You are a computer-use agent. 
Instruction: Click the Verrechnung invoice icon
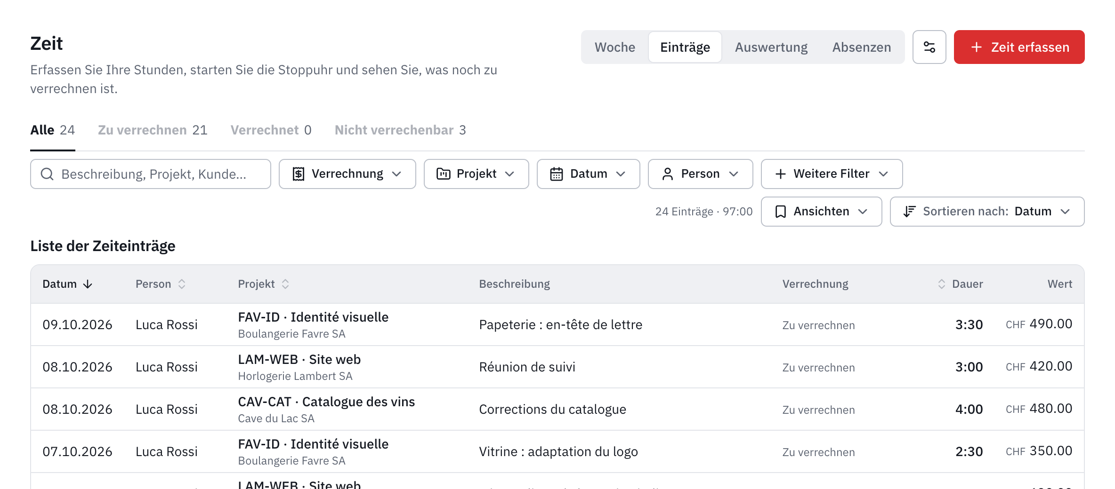pyautogui.click(x=299, y=174)
